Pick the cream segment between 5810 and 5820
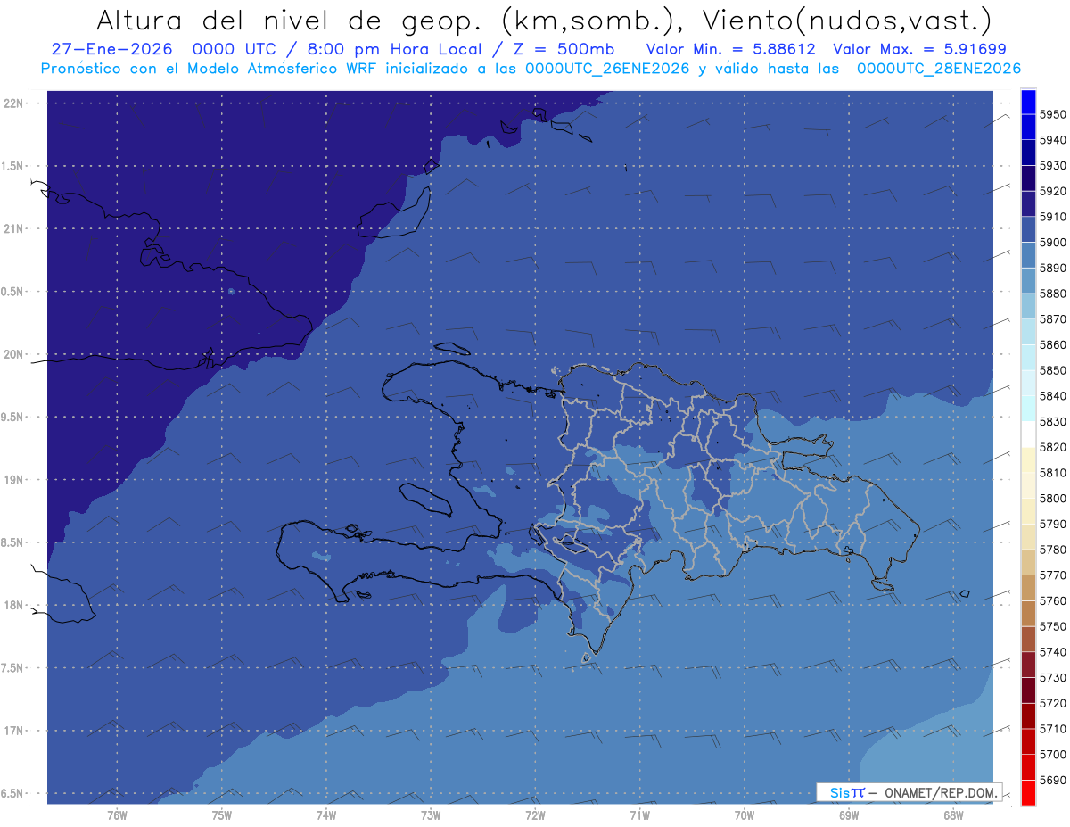Viewport: 1070px width, 827px height. tap(1028, 459)
